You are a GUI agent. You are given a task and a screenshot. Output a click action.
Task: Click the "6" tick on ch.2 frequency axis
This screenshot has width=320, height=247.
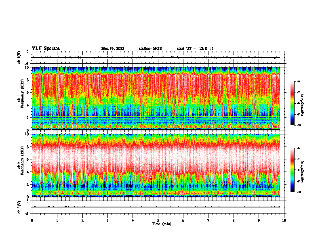pos(28,159)
